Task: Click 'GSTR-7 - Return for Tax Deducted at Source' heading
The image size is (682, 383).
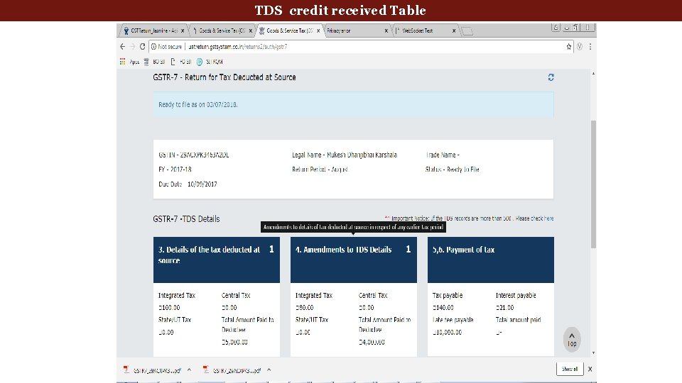Action: (x=224, y=77)
